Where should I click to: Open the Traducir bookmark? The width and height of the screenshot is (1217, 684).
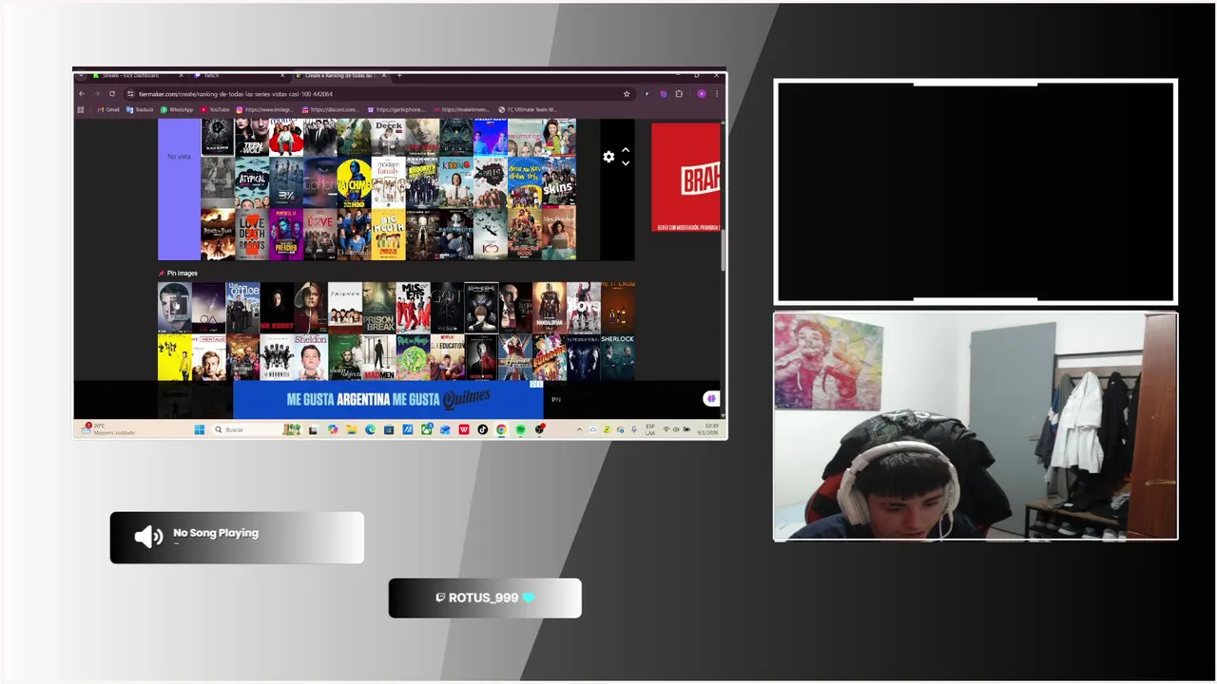(x=140, y=109)
